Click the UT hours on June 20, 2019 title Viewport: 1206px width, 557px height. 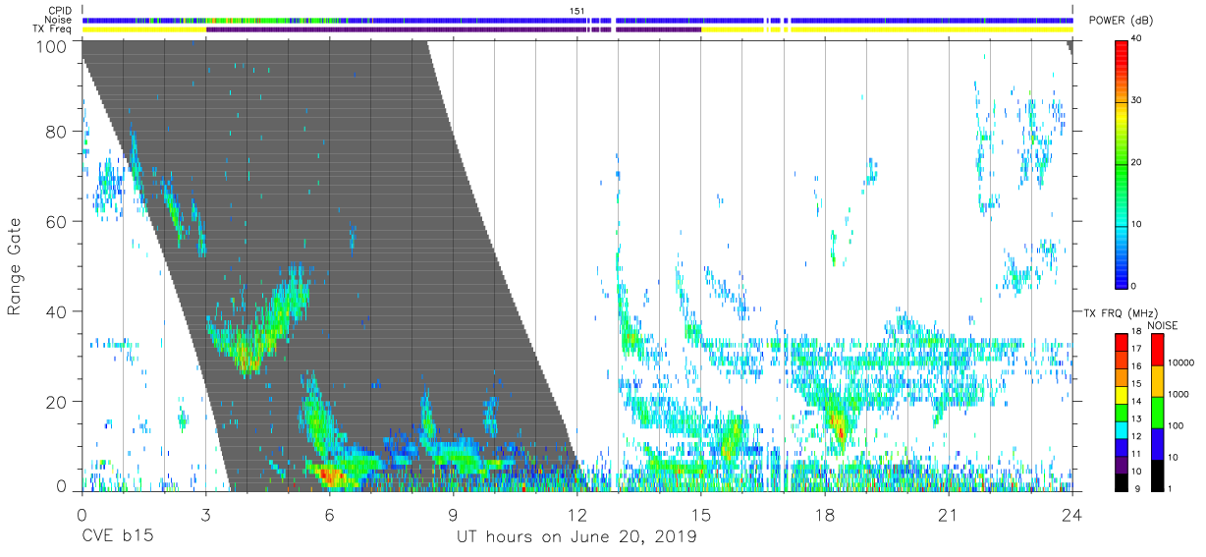point(576,537)
